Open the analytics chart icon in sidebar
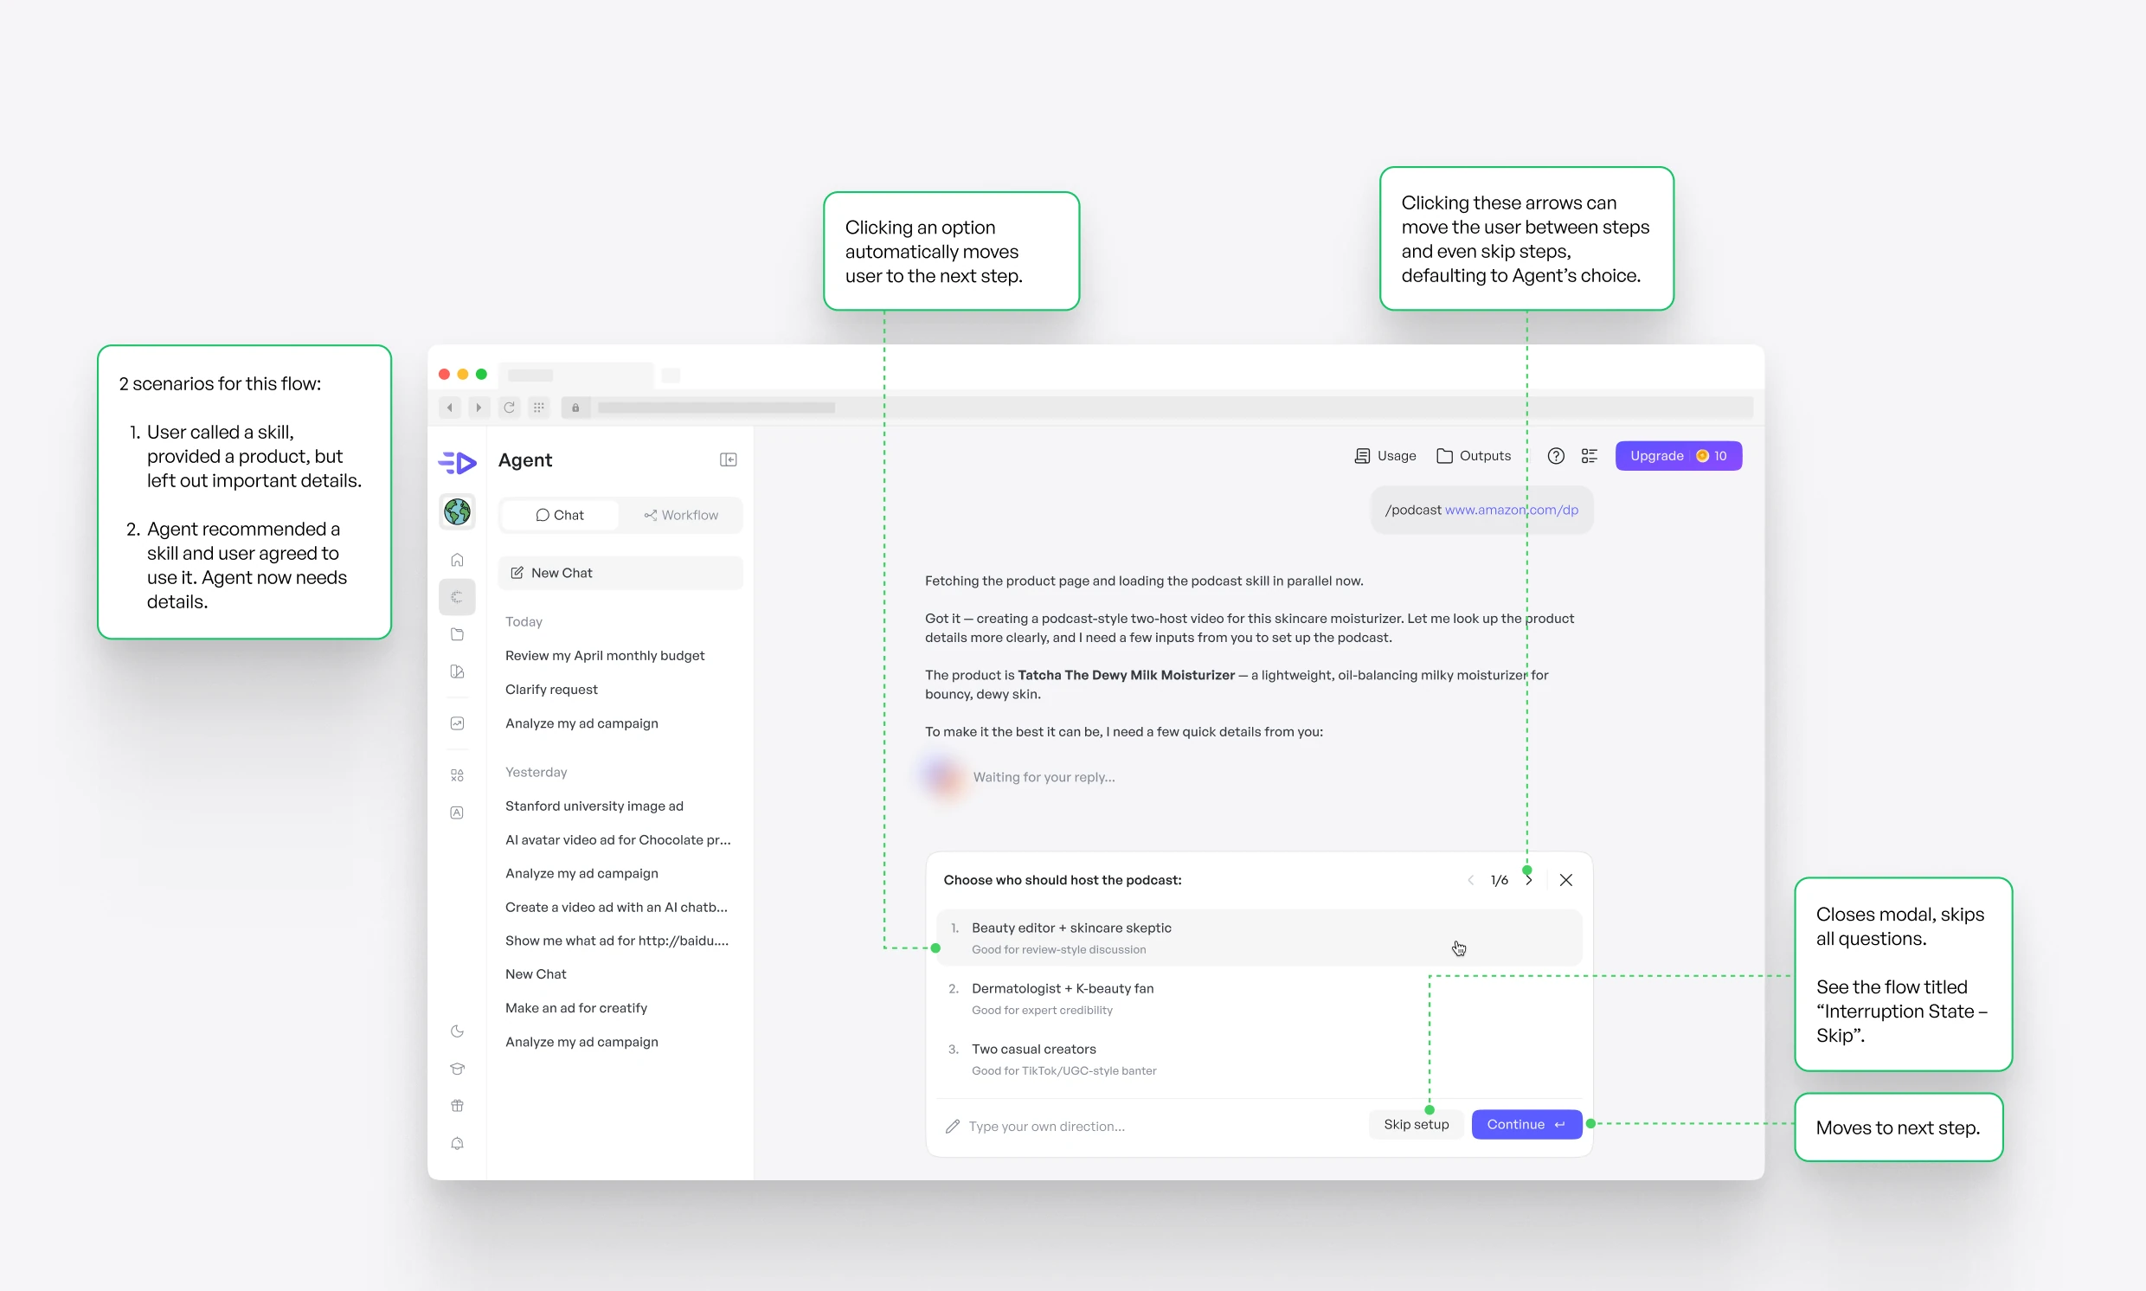The image size is (2146, 1291). pyautogui.click(x=458, y=723)
